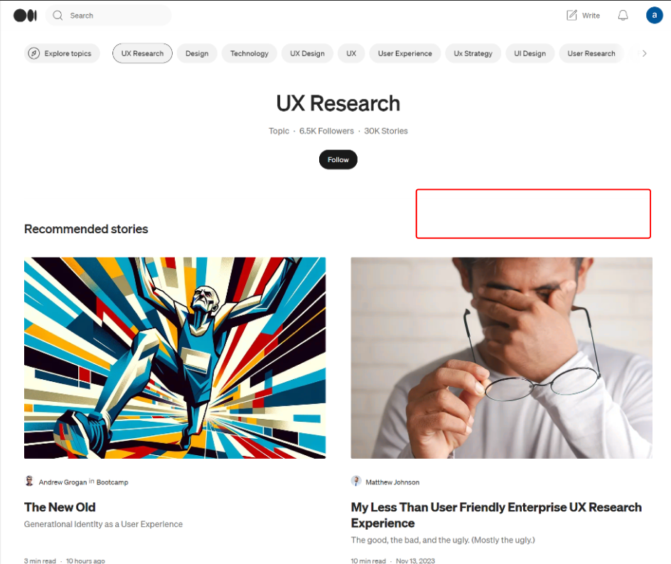Click the Explore topics compass icon

coord(34,53)
